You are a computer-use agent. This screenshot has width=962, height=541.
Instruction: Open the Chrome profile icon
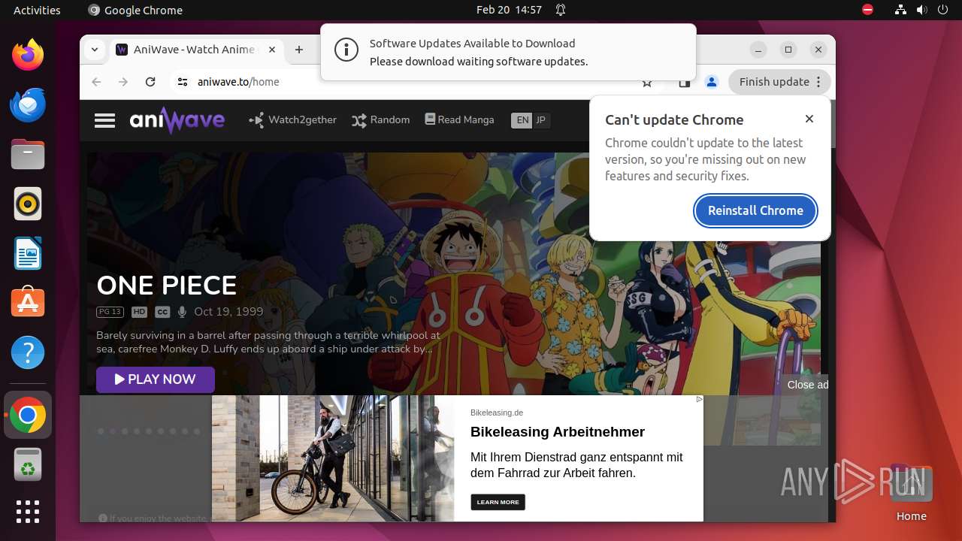click(712, 82)
